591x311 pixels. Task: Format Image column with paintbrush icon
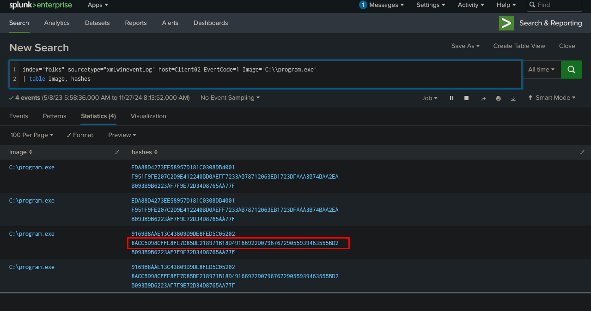tap(117, 152)
